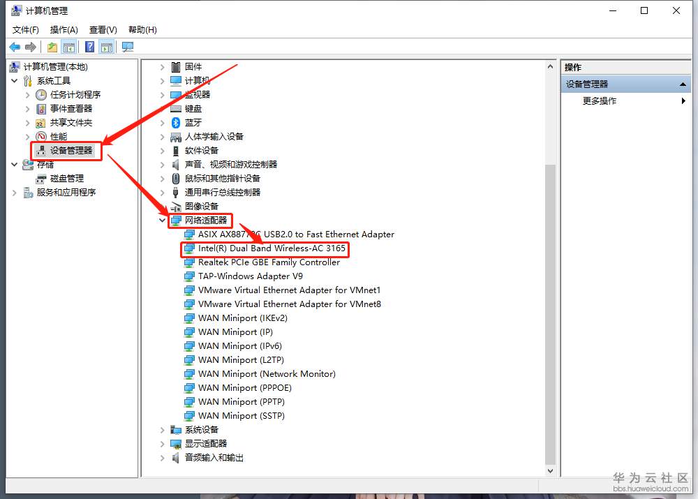Select Intel(R) Dual Band Wireless-AC 3165 adapter
The width and height of the screenshot is (698, 499).
pos(272,248)
